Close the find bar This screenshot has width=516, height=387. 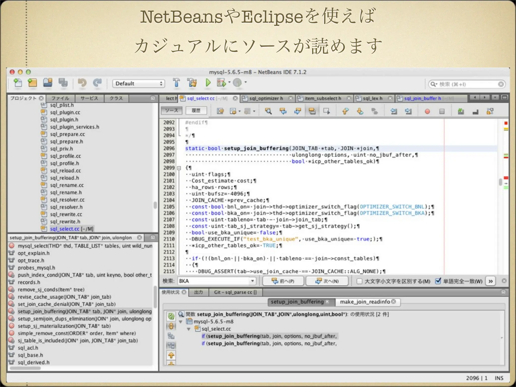point(504,281)
